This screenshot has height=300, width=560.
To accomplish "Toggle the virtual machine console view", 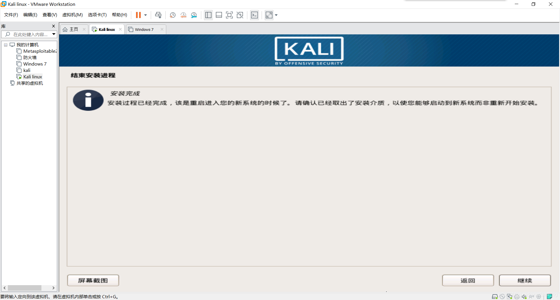I will 254,15.
